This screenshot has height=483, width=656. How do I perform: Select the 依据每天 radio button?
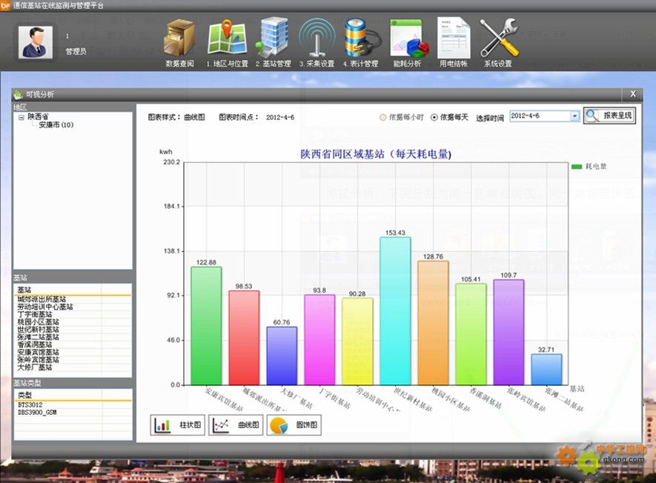pos(434,118)
